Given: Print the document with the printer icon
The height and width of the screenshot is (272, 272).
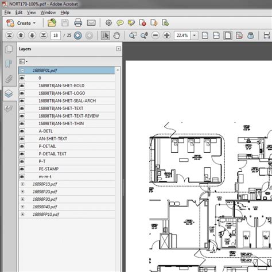Looking at the screenshot, I should (78, 23).
